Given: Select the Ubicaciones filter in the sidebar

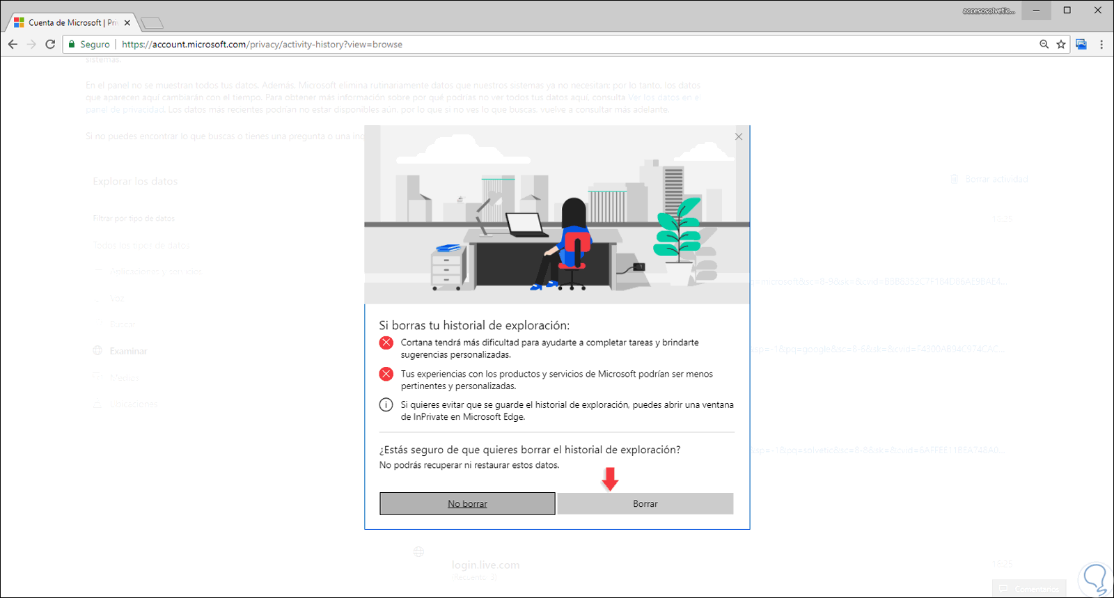Looking at the screenshot, I should point(134,404).
